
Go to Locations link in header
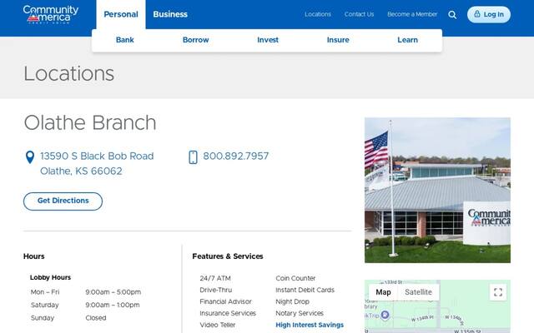[x=318, y=14]
